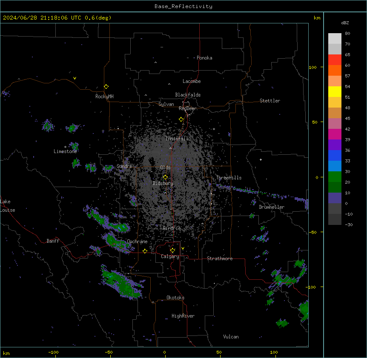
Task: Click the Calgary city label
Action: [170, 256]
